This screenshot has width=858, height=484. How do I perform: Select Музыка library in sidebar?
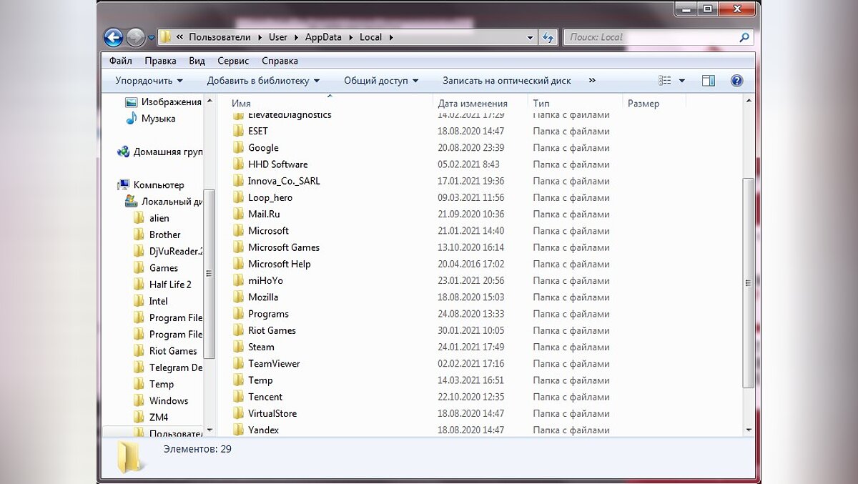(x=158, y=119)
